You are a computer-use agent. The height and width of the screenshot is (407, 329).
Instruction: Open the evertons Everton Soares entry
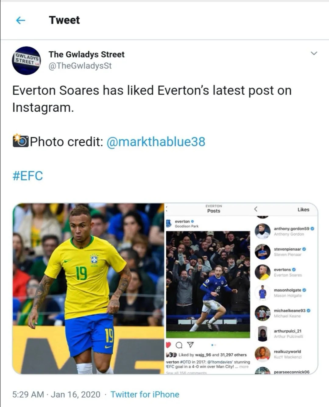pos(285,272)
